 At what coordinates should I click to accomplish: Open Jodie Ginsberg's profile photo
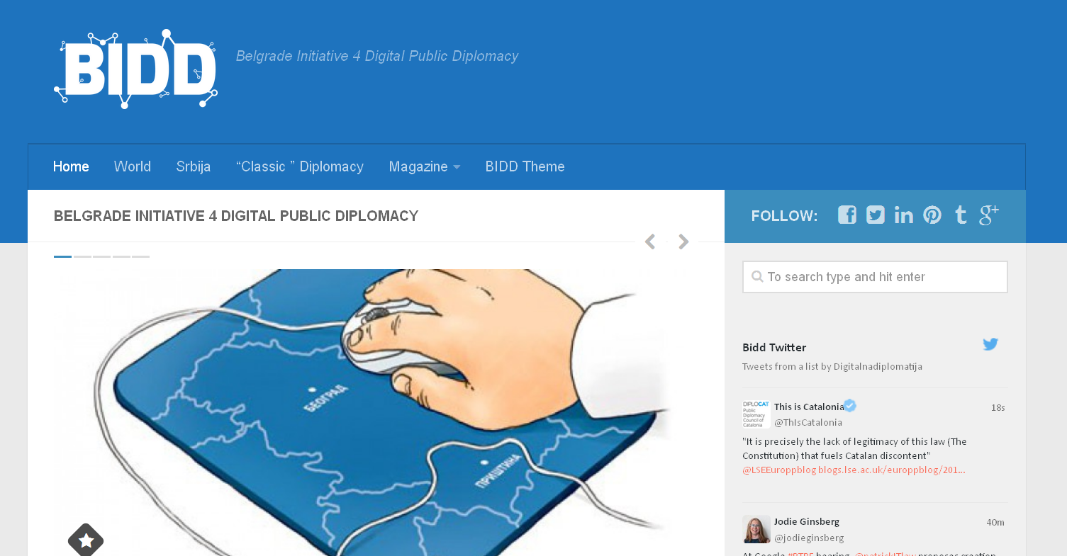coord(756,529)
